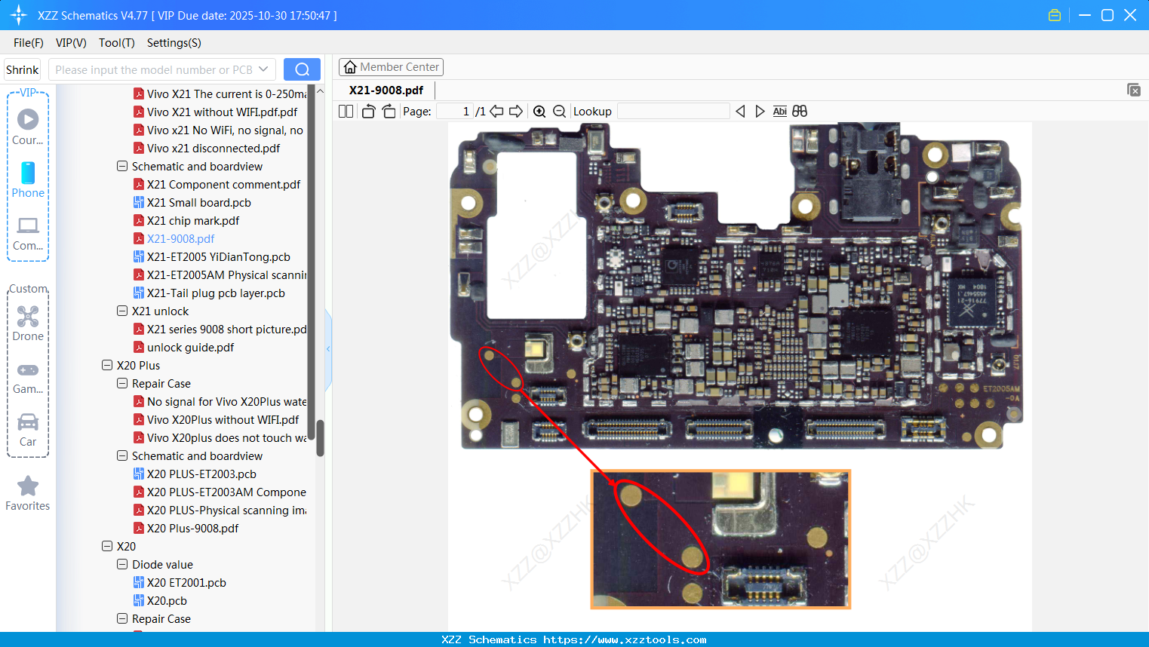Collapse the X21 unlock folder

point(122,311)
